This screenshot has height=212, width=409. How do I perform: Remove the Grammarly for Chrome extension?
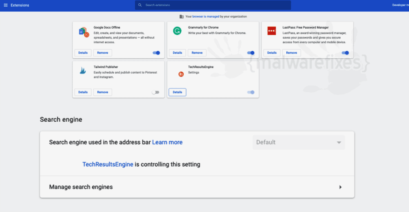click(x=197, y=53)
